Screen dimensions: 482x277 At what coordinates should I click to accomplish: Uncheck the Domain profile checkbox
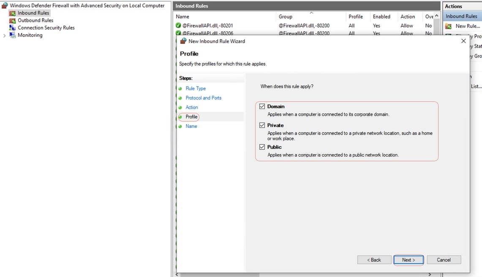[x=262, y=107]
